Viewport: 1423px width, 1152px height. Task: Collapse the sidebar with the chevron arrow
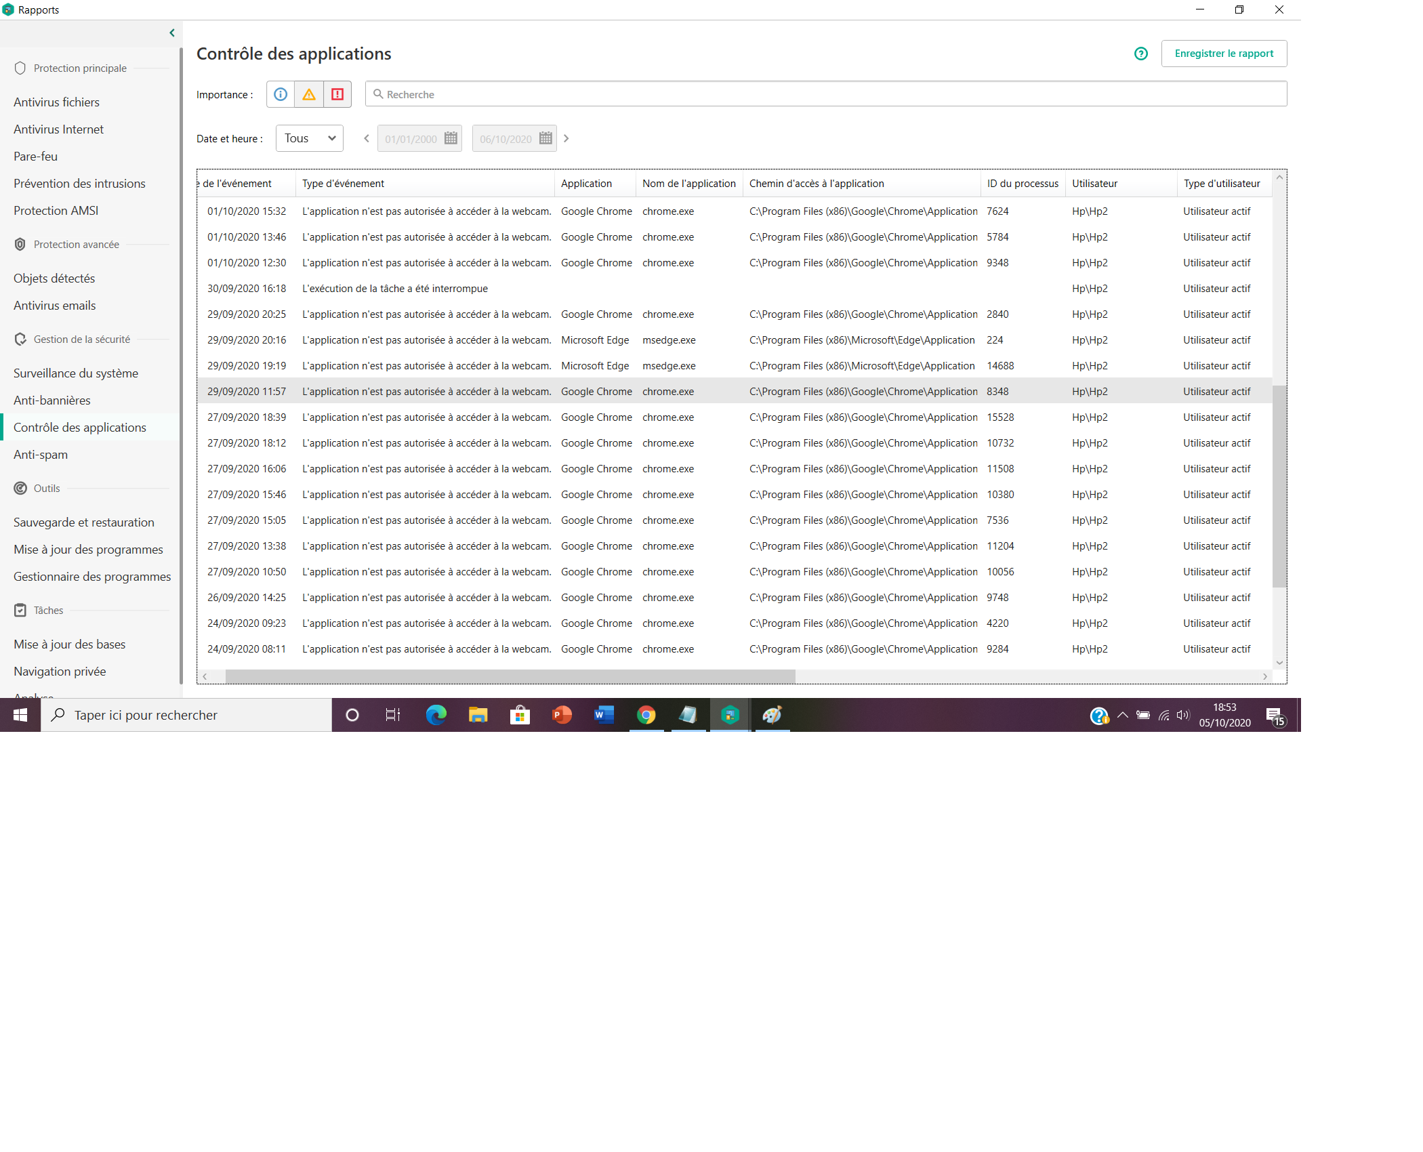click(x=172, y=33)
